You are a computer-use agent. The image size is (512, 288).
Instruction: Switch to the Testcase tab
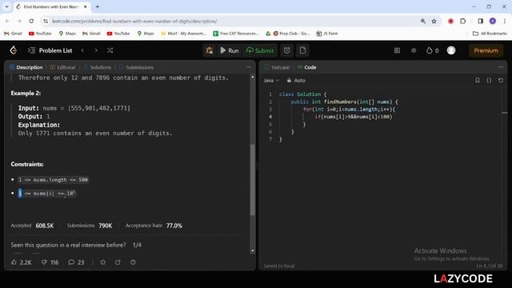pyautogui.click(x=277, y=67)
